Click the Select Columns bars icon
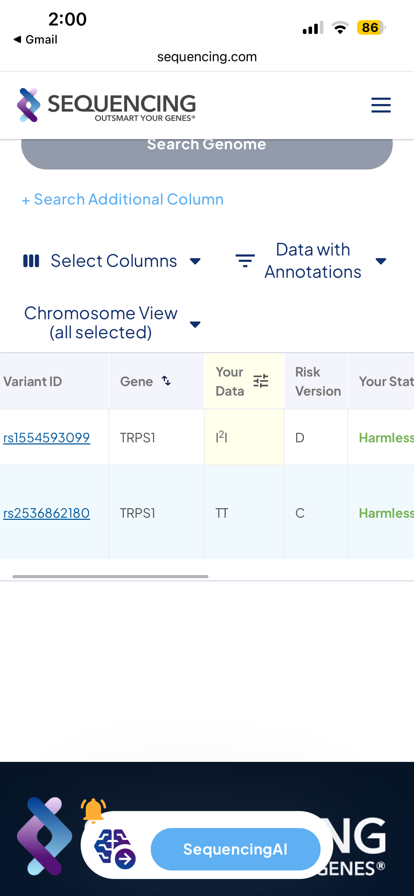The width and height of the screenshot is (414, 896). click(31, 261)
